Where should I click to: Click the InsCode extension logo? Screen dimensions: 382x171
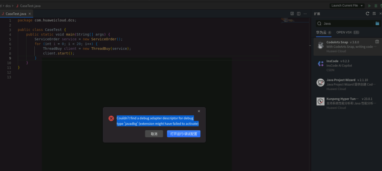coord(320,64)
